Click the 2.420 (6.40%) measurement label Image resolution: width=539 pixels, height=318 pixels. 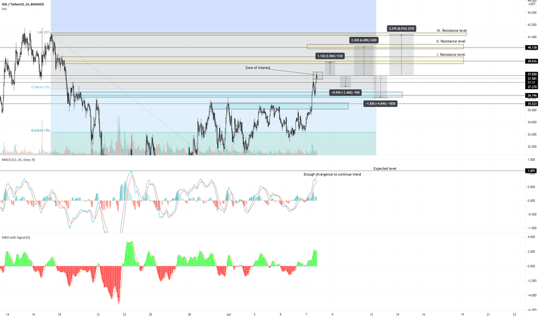(364, 40)
